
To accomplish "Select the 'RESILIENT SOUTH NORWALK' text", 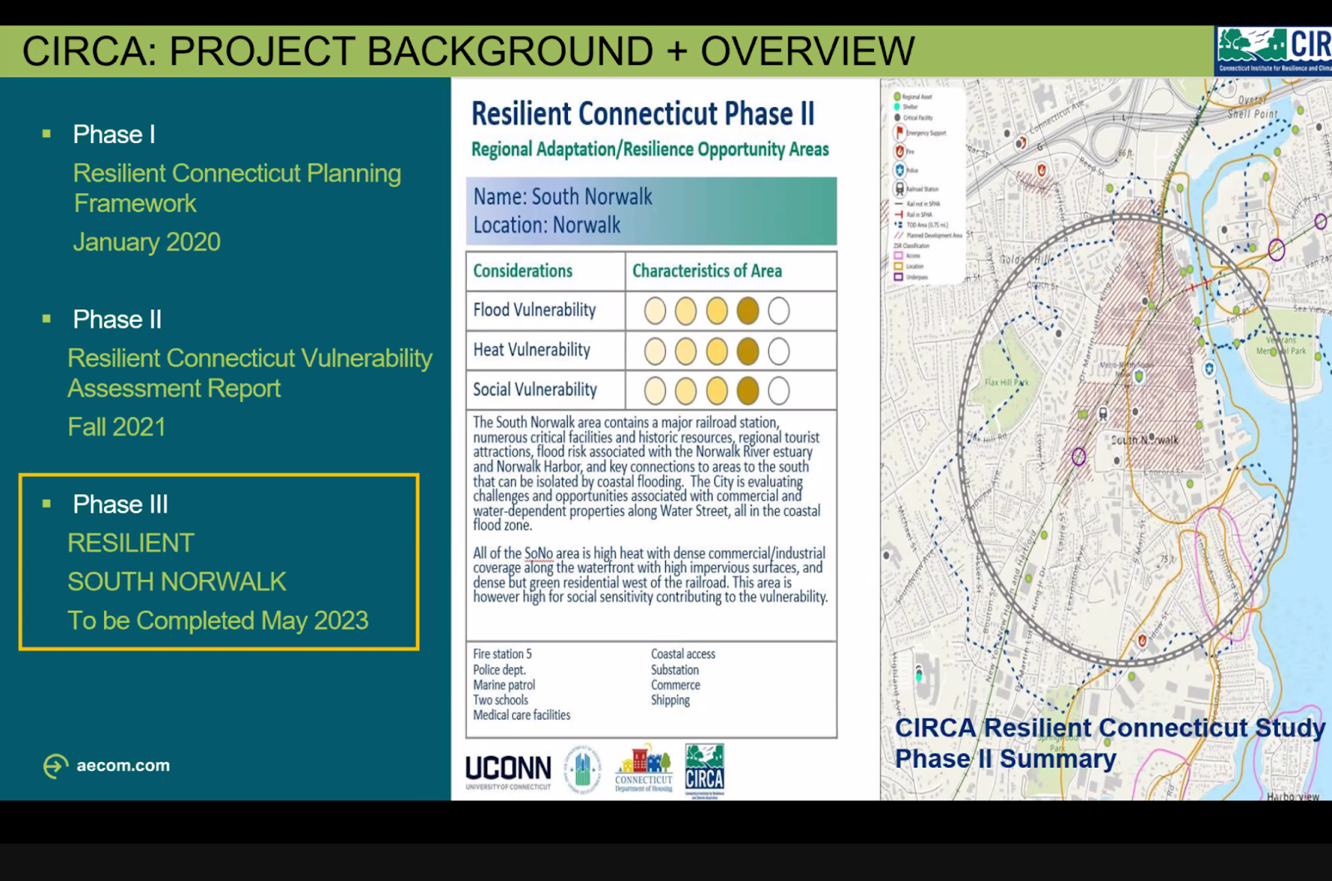I will (x=176, y=562).
